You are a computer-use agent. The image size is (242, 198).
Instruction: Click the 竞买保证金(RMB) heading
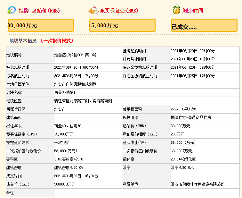click(x=119, y=11)
